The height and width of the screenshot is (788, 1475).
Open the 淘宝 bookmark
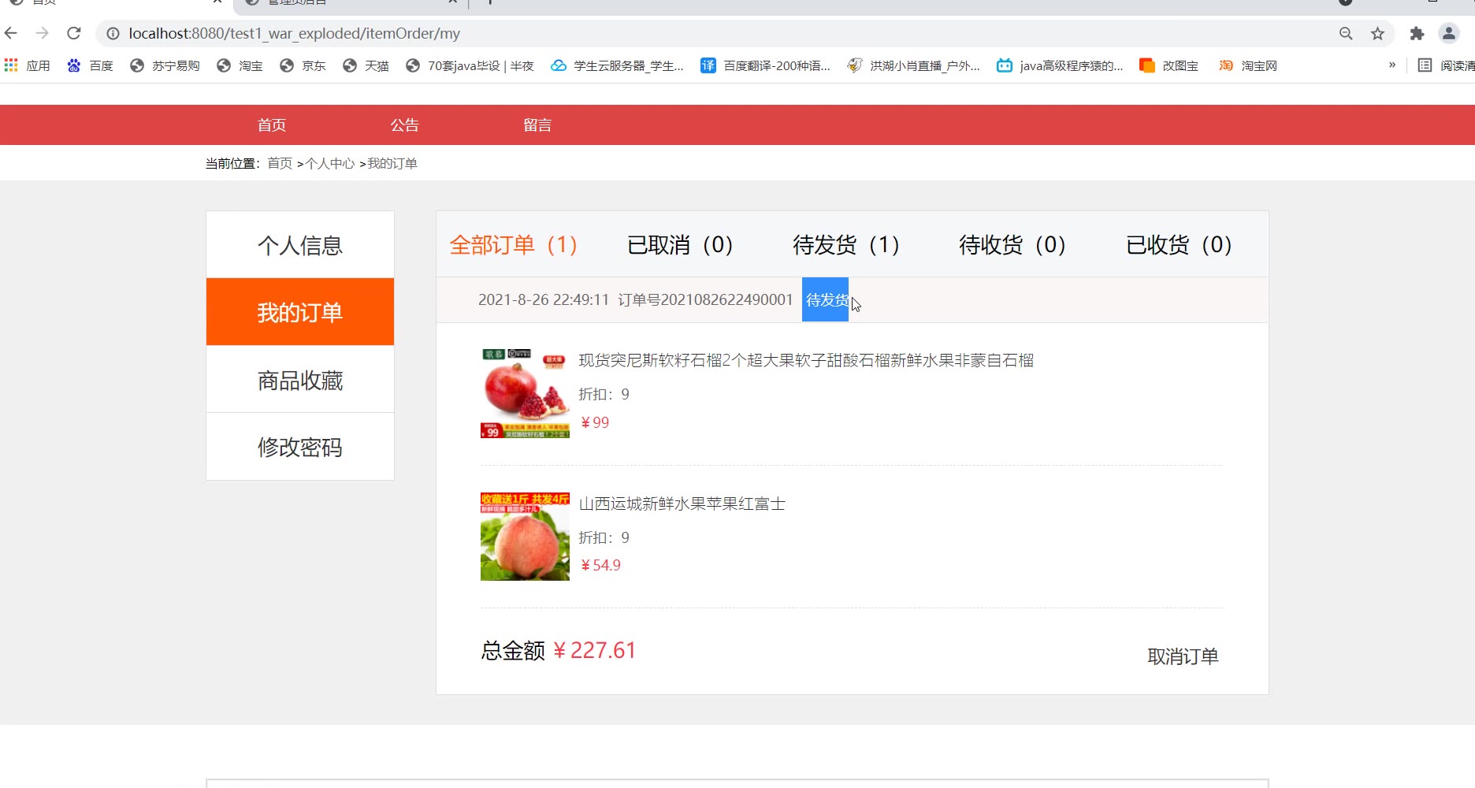tap(240, 65)
